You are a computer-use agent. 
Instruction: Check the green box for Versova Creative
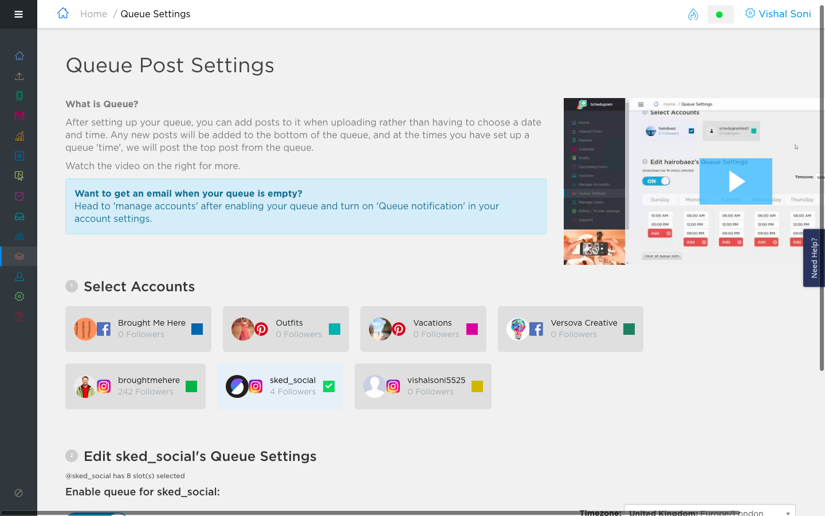[x=629, y=329]
